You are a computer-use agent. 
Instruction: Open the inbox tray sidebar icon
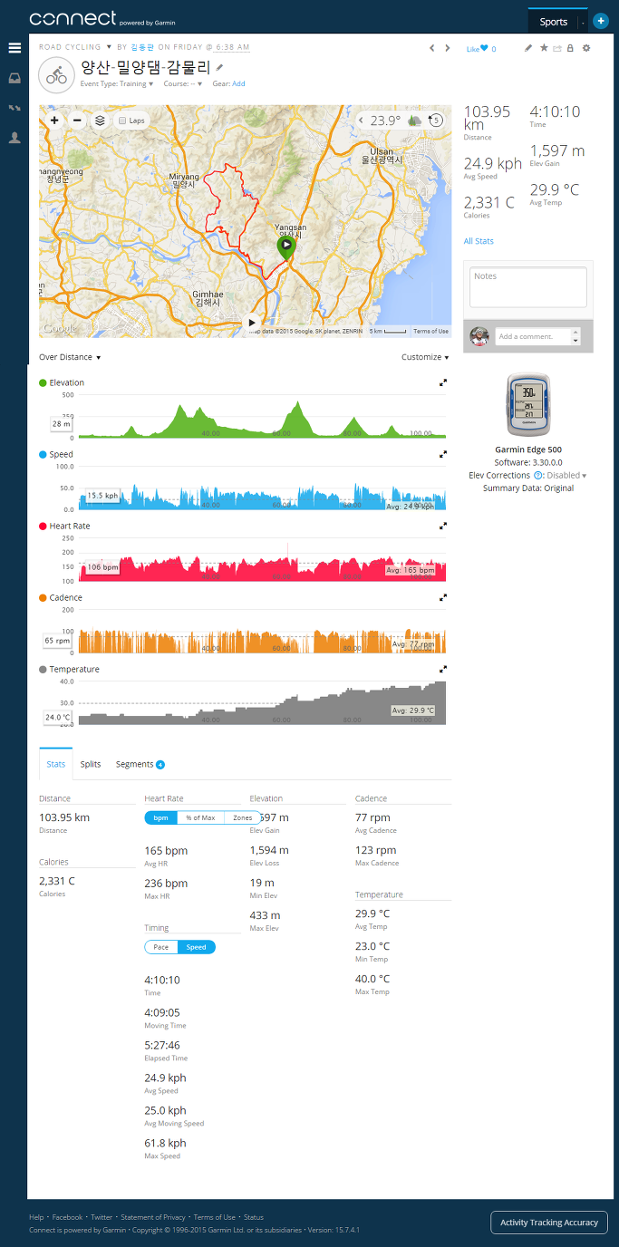(x=15, y=78)
